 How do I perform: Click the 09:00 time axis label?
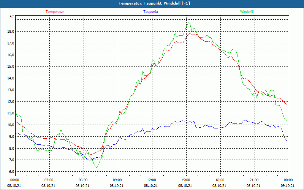(117, 180)
